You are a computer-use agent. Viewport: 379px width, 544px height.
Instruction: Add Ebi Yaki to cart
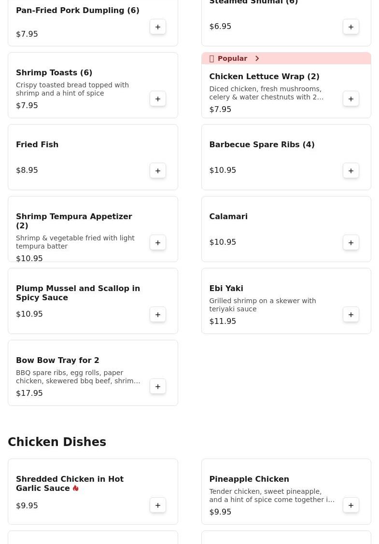pos(351,315)
